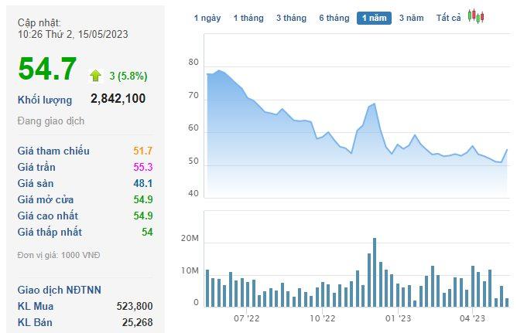Screen dimensions: 517x333
Task: Select the "1 ngày" time range
Action: (x=207, y=18)
